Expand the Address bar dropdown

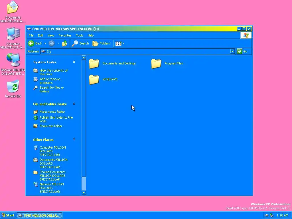point(232,51)
